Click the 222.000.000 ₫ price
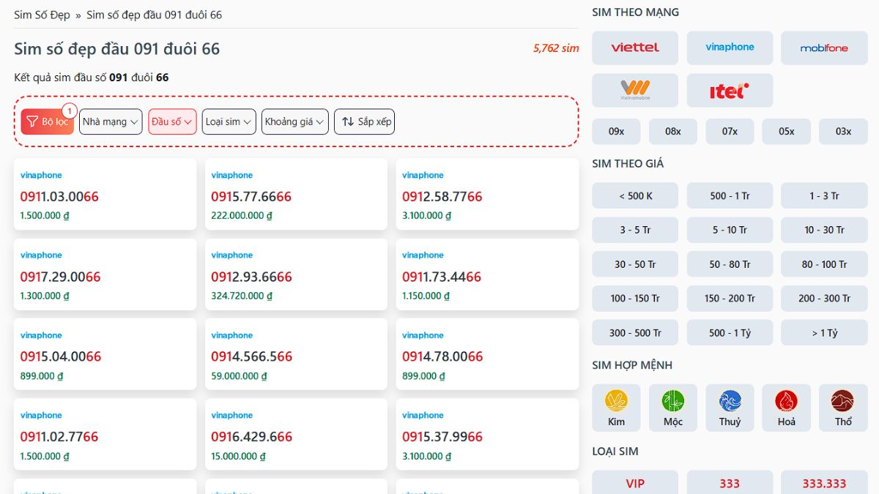The image size is (879, 494). (x=242, y=216)
